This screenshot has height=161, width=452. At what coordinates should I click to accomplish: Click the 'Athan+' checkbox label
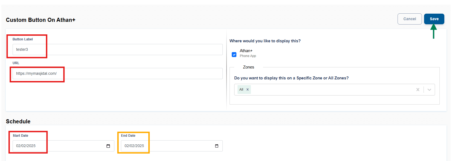pyautogui.click(x=246, y=51)
